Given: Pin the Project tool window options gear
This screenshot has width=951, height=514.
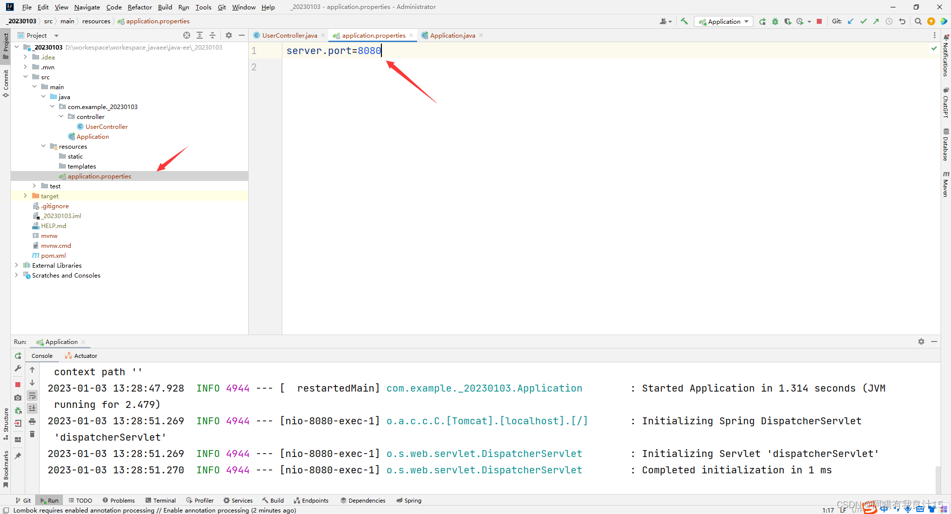Looking at the screenshot, I should (228, 35).
